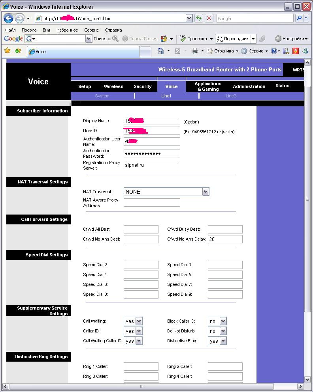Screen dimensions: 313x392
Task: Open the Administration tab
Action: [x=249, y=86]
